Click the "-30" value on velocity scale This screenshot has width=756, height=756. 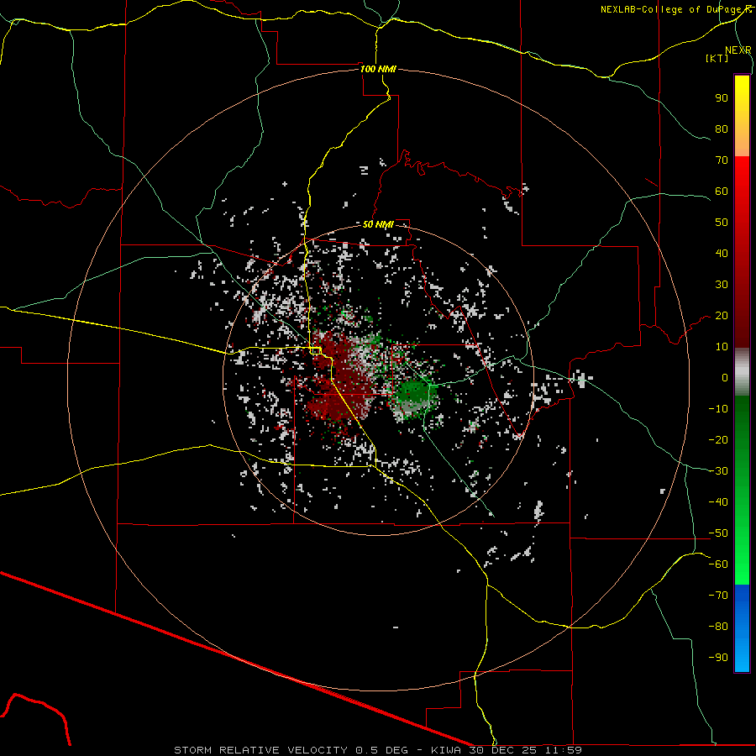718,471
